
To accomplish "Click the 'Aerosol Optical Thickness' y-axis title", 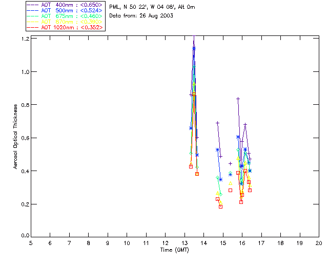I will (15, 136).
